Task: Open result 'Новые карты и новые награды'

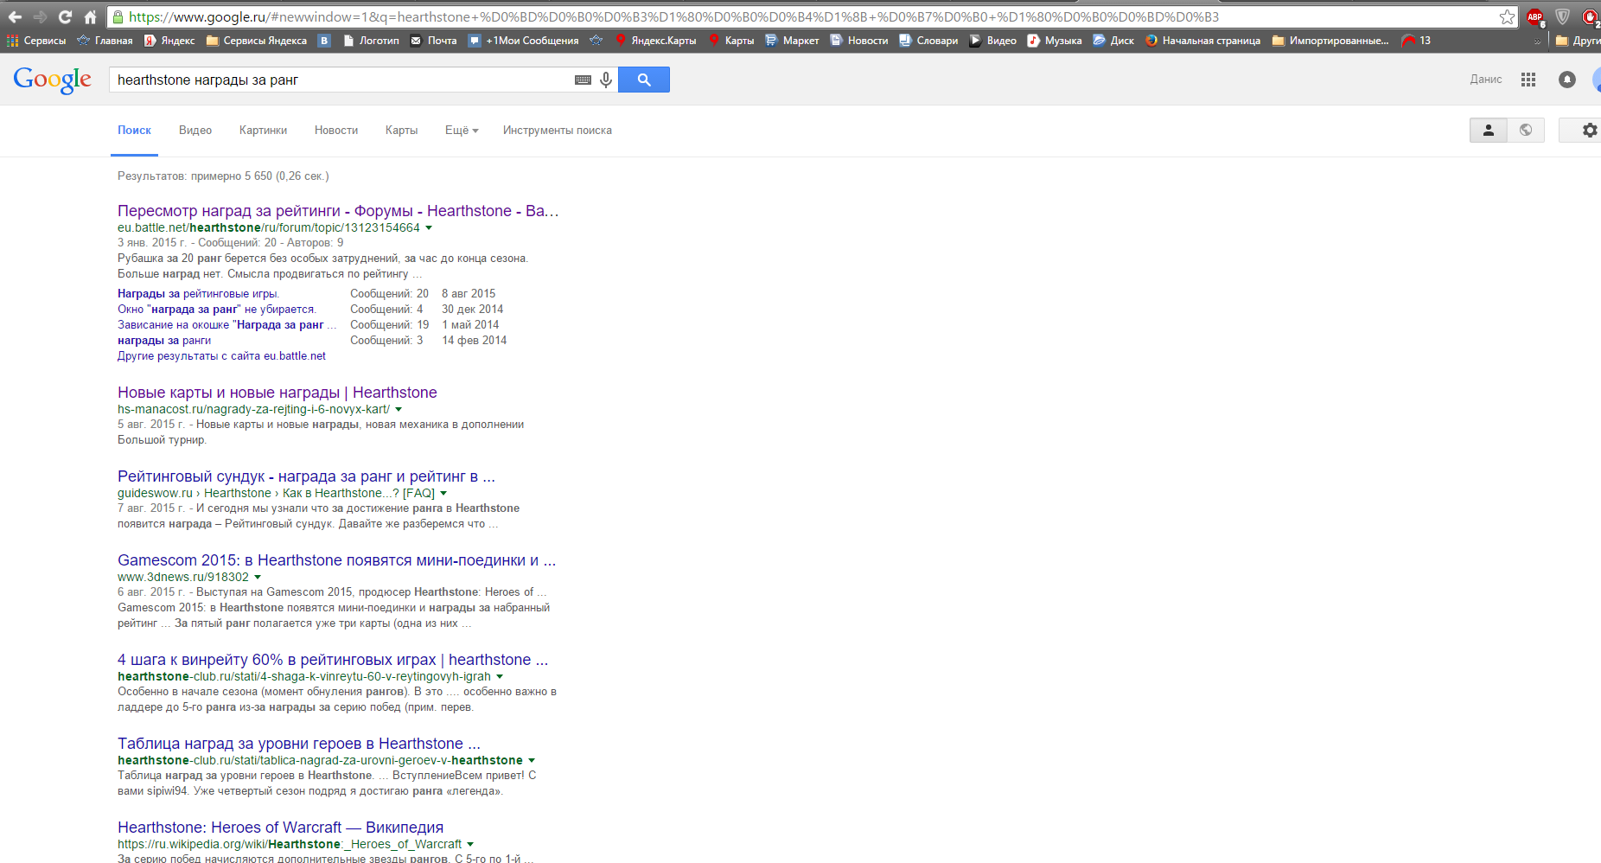Action: [x=277, y=393]
